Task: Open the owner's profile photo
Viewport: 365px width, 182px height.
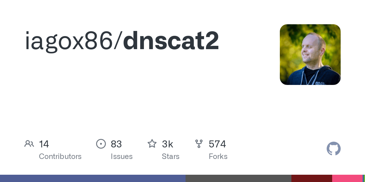Action: click(x=310, y=55)
